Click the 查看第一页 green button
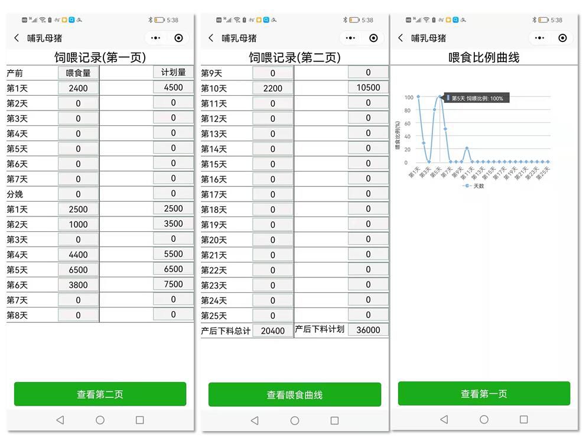 (x=484, y=394)
